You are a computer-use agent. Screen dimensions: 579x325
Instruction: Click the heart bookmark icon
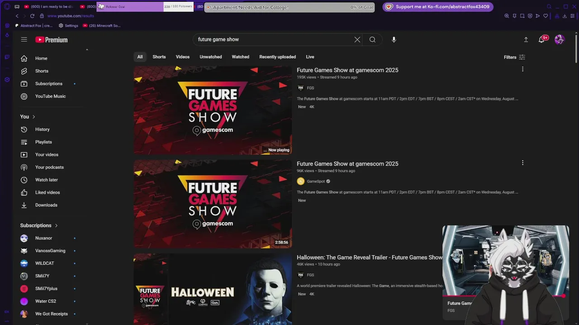tap(546, 16)
